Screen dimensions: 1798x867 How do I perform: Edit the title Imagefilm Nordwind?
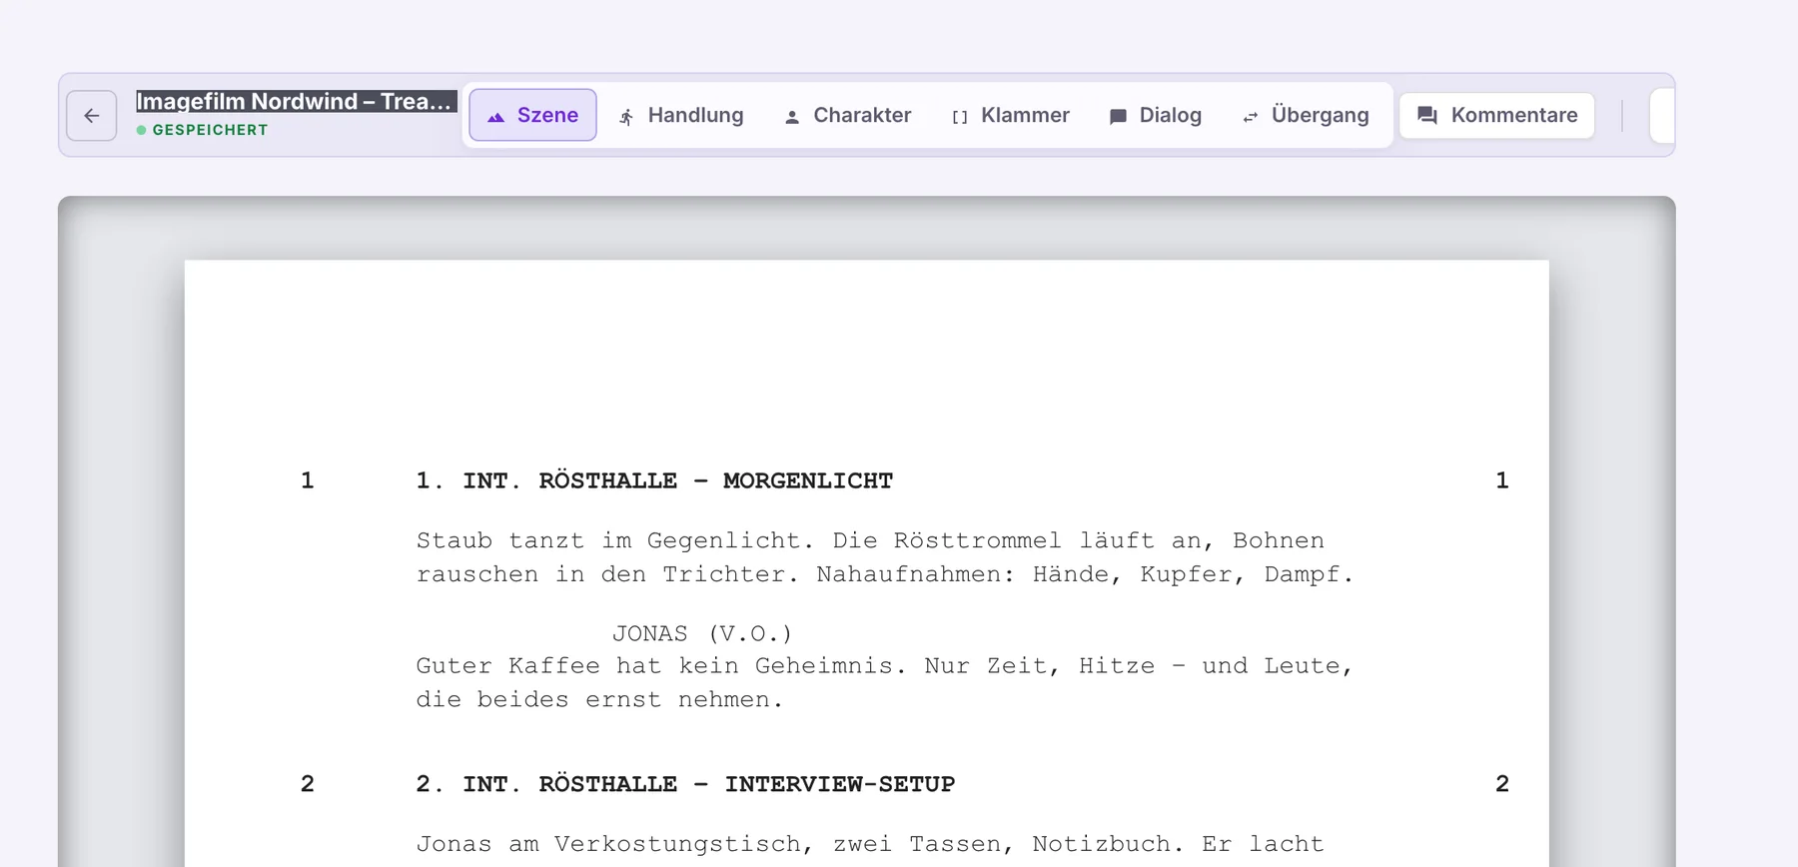click(296, 101)
